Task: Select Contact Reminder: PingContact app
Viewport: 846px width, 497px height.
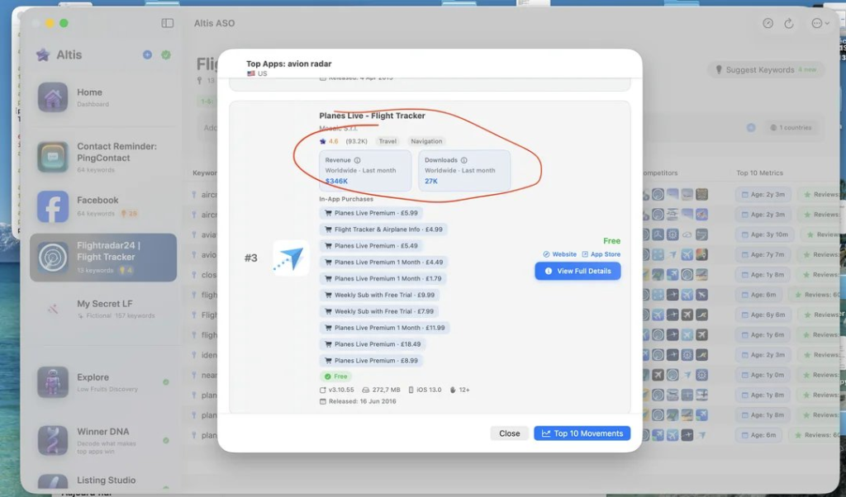Action: (102, 157)
